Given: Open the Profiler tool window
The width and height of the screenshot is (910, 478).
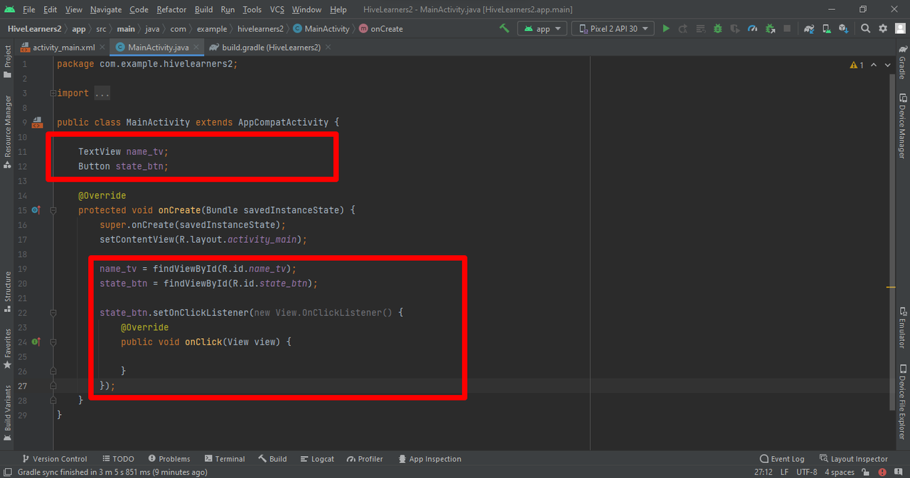Looking at the screenshot, I should click(364, 459).
